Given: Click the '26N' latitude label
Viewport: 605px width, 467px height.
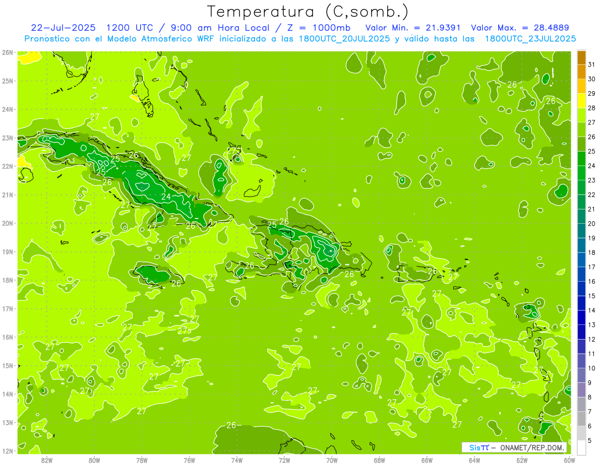Looking at the screenshot, I should click(x=7, y=52).
